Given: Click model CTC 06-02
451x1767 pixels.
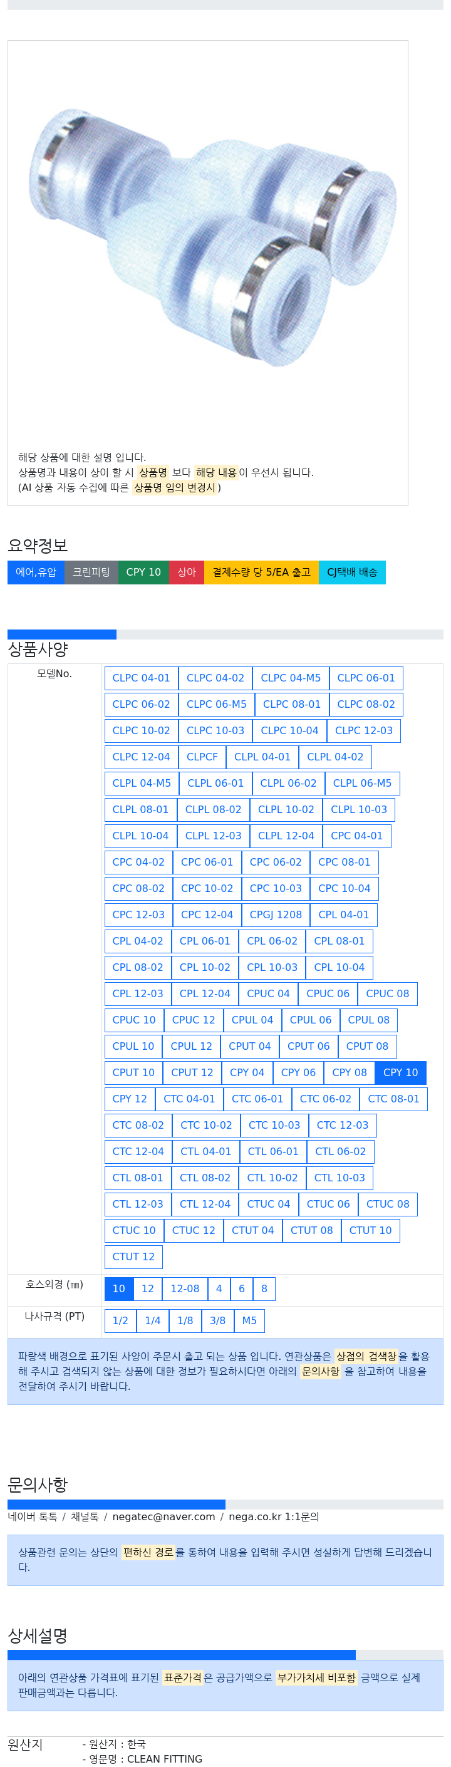Looking at the screenshot, I should click(x=325, y=1097).
